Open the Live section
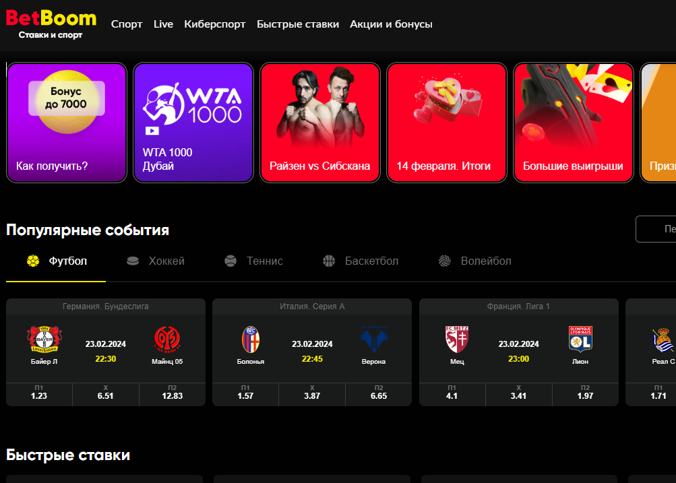The height and width of the screenshot is (483, 676). 163,24
